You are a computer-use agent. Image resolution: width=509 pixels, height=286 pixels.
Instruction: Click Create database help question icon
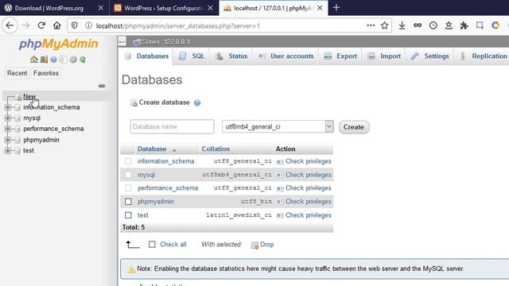coord(197,102)
